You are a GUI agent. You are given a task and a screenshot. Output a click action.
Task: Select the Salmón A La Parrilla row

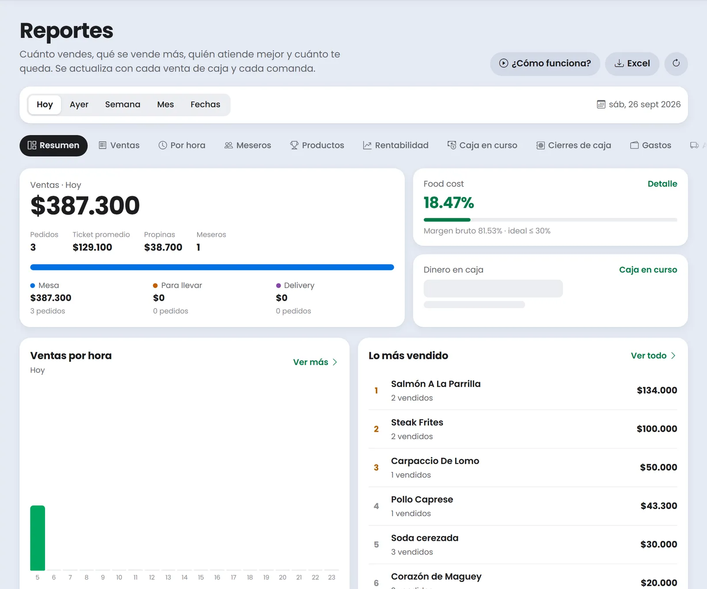523,391
